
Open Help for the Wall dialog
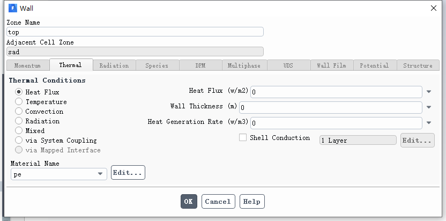(x=252, y=201)
